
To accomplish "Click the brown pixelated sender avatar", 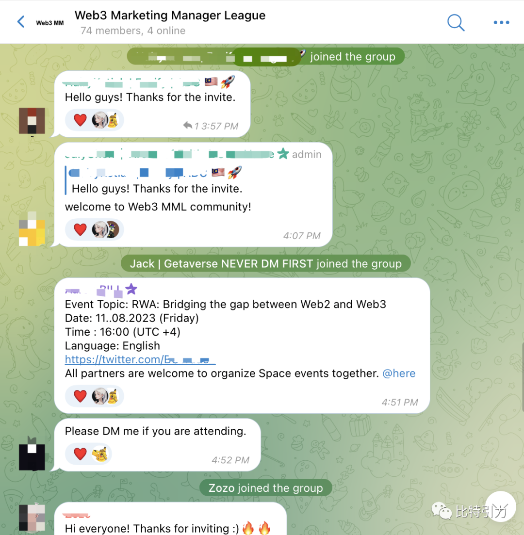I will click(x=32, y=121).
